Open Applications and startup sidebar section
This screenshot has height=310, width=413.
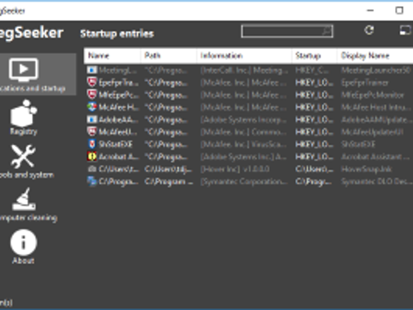tap(37, 74)
